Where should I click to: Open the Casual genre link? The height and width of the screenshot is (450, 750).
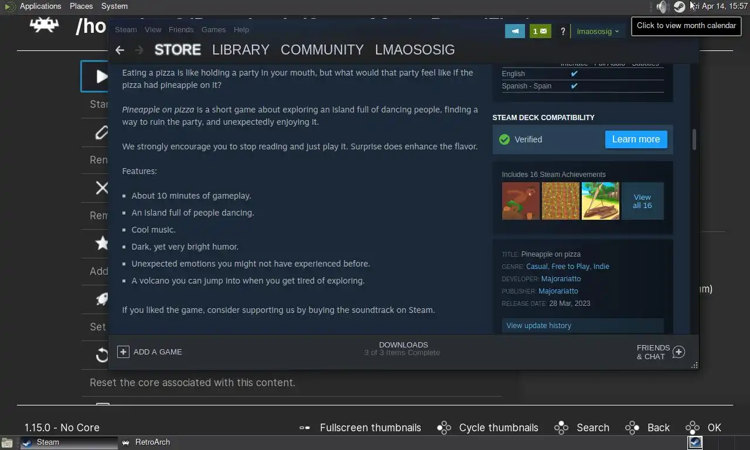pos(537,267)
